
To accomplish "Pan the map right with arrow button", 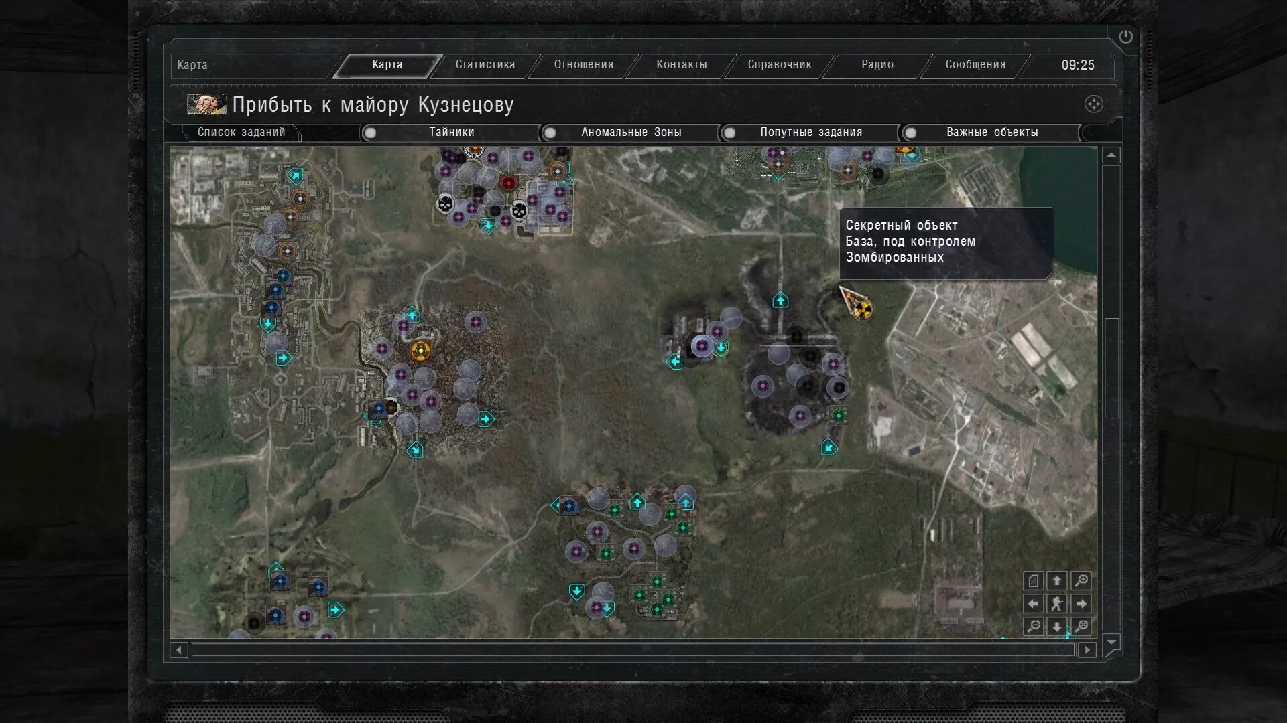I will (1081, 604).
